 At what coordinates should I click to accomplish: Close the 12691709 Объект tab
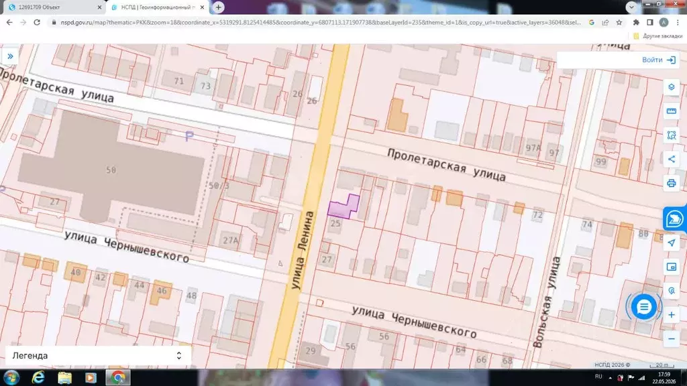99,7
